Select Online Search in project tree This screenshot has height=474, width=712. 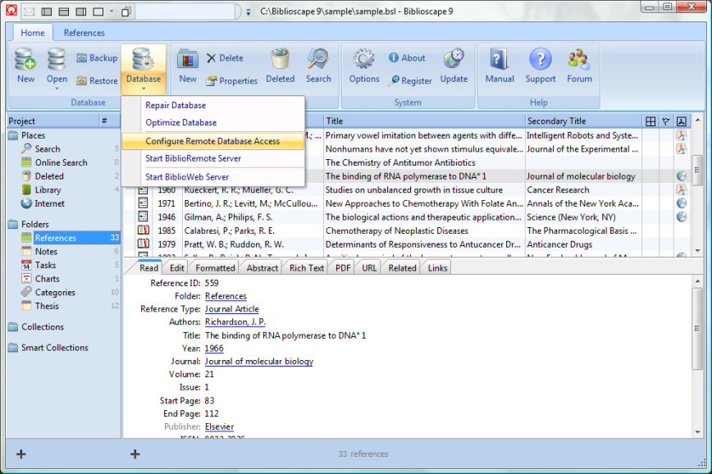(x=61, y=162)
